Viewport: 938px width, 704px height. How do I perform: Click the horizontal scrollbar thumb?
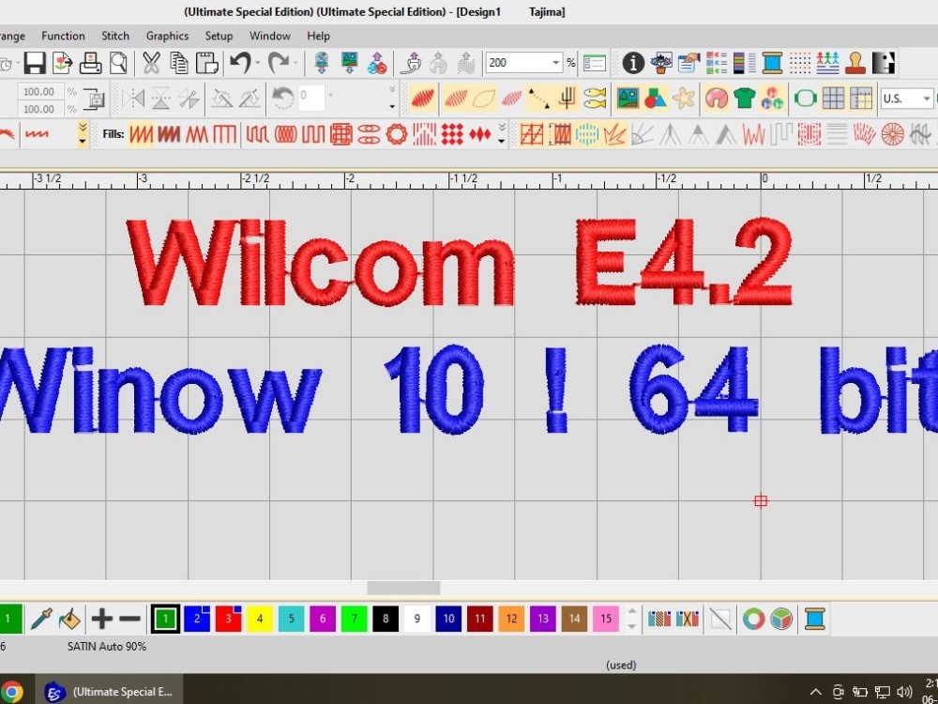(403, 589)
